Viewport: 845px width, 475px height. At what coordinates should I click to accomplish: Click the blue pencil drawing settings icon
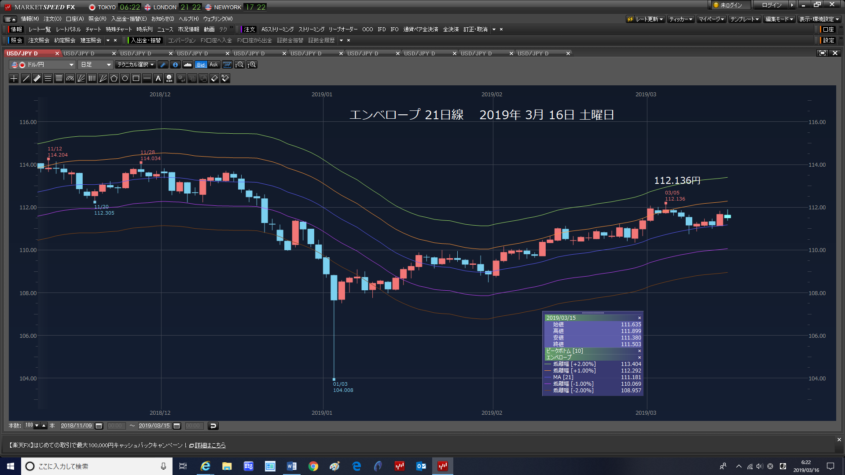click(163, 65)
